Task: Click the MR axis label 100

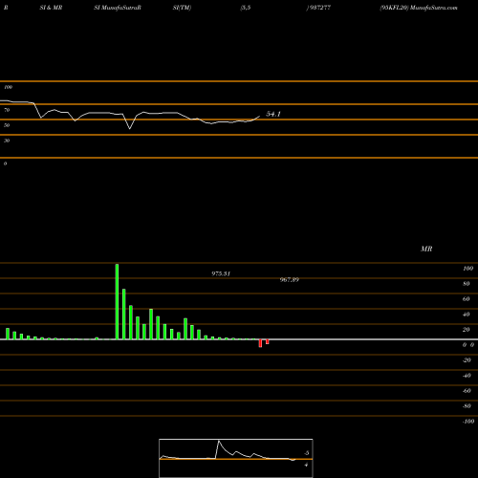Action: 467,269
